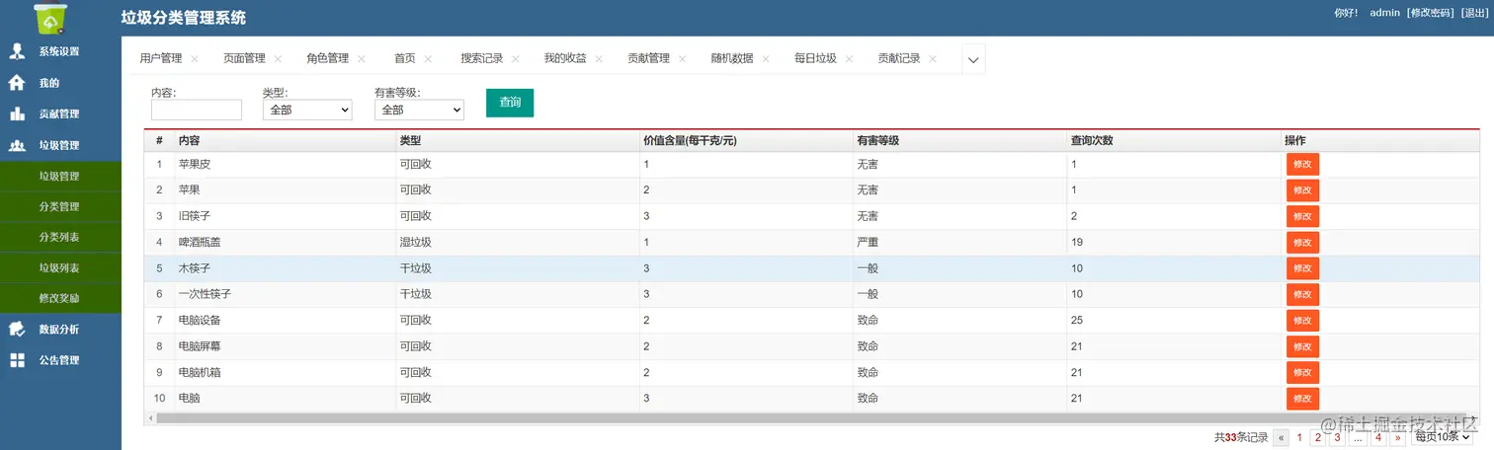The height and width of the screenshot is (450, 1494).
Task: Close the 页面管理 tab
Action: (x=278, y=59)
